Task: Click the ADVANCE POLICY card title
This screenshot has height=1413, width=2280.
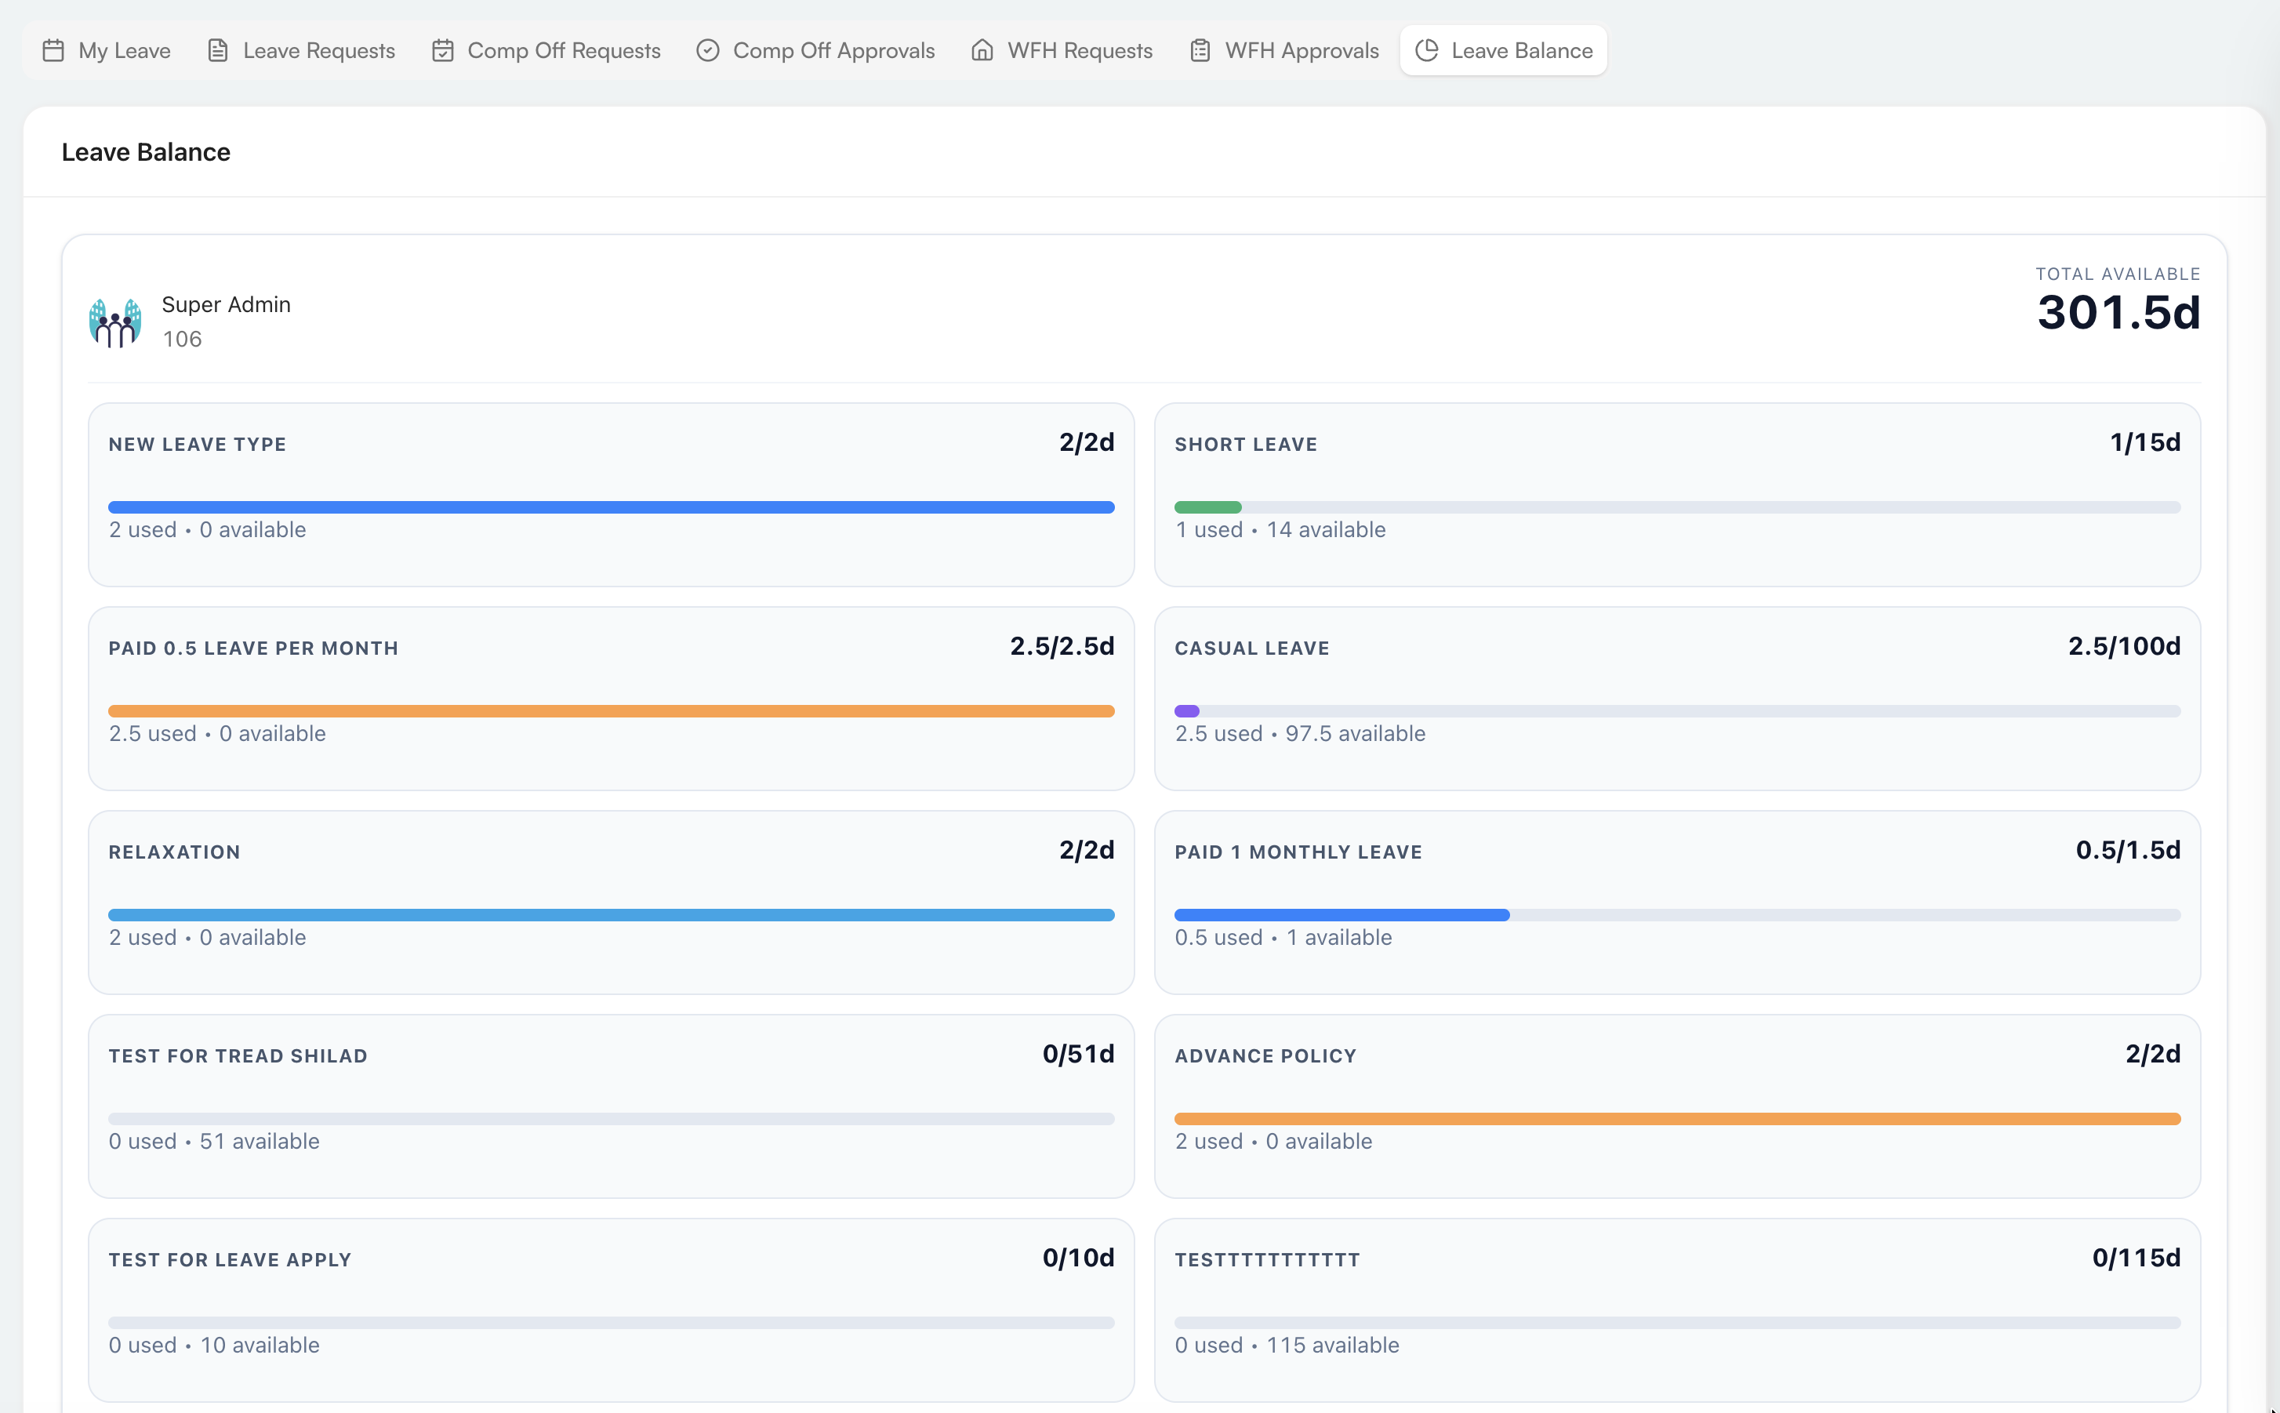Action: click(x=1265, y=1056)
